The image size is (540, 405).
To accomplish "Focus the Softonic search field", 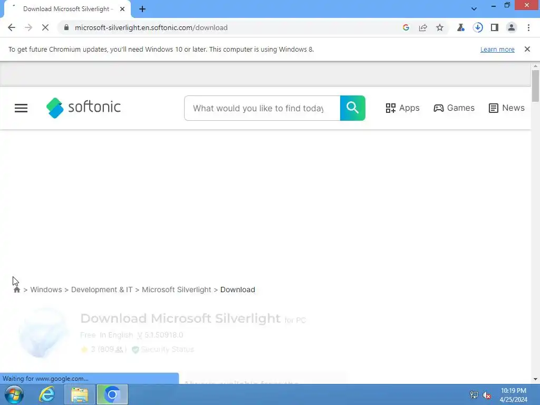I will tap(262, 108).
